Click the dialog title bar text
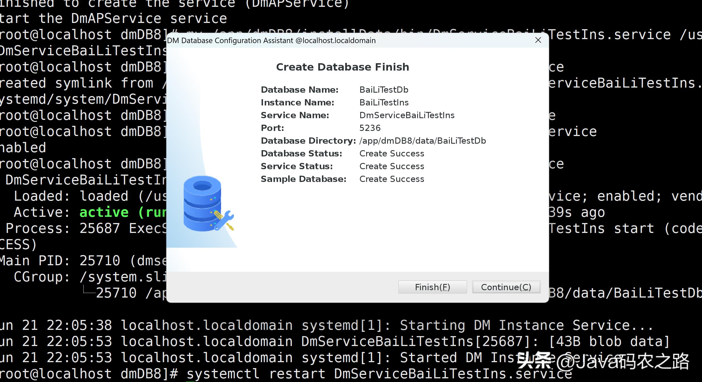Screen dimensions: 702x382 [x=271, y=41]
